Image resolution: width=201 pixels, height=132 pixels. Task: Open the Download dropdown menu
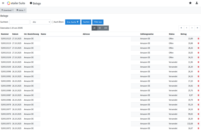point(7,10)
